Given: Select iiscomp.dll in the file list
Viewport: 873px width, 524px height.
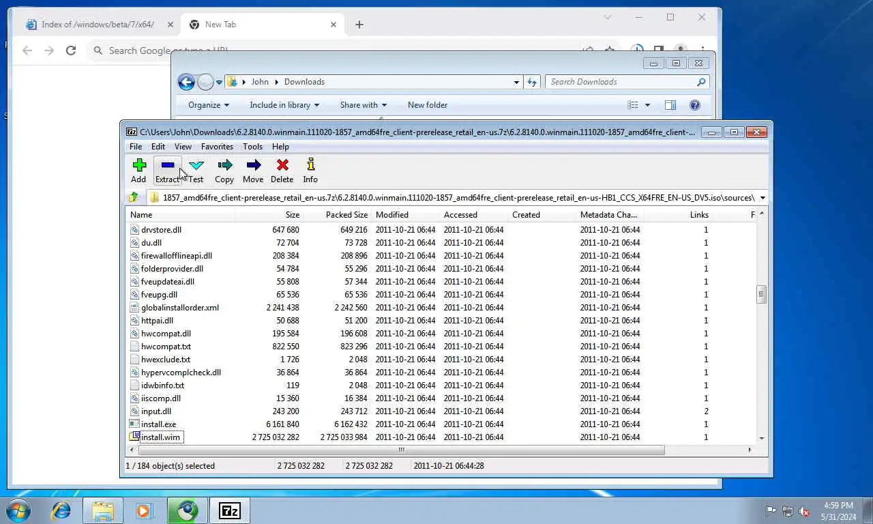Looking at the screenshot, I should (x=161, y=398).
